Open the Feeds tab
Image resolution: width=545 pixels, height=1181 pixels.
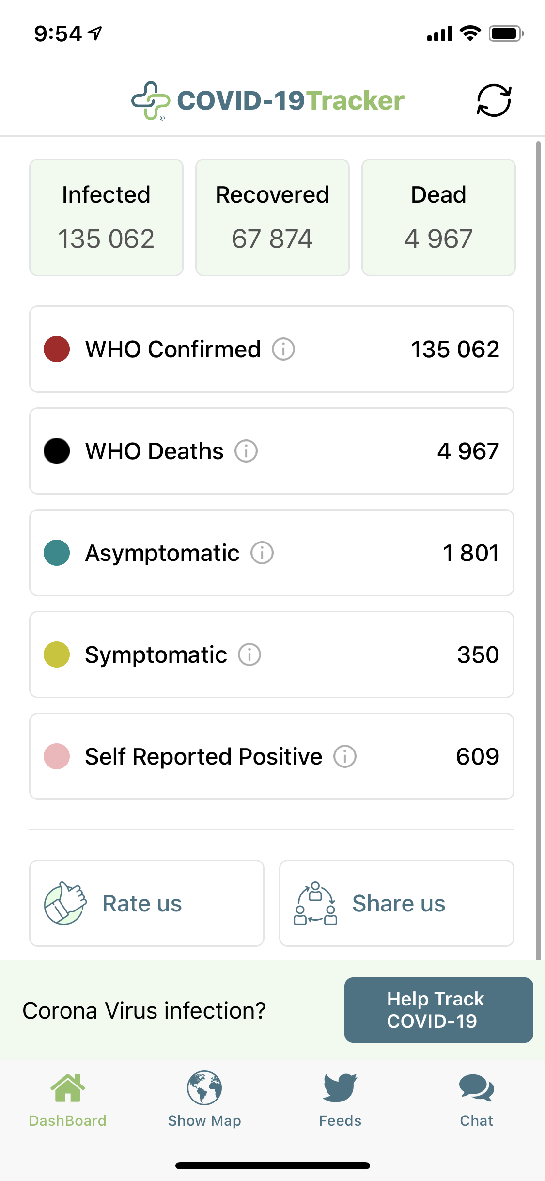tap(340, 1099)
